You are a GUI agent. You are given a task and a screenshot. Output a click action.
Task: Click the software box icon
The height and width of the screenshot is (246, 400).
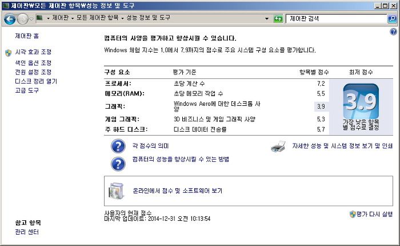(x=117, y=191)
